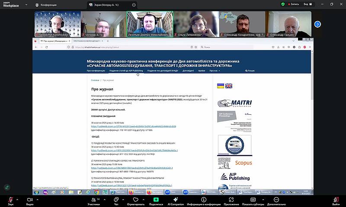Unmute microphone with the Звук icon
This screenshot has height=207, width=346.
(10, 200)
